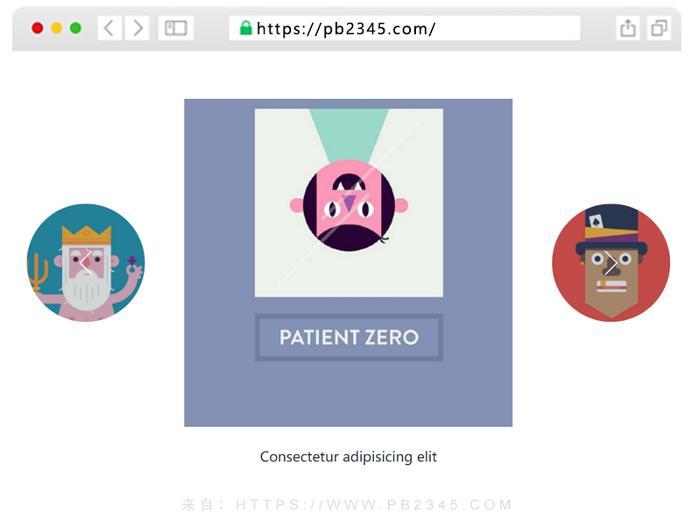Click the green padlock security icon
692x520 pixels.
[x=245, y=28]
